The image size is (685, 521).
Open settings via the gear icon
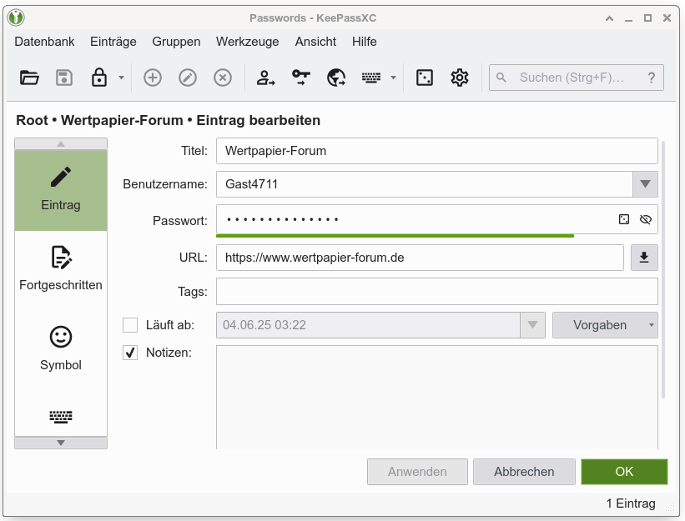point(460,78)
